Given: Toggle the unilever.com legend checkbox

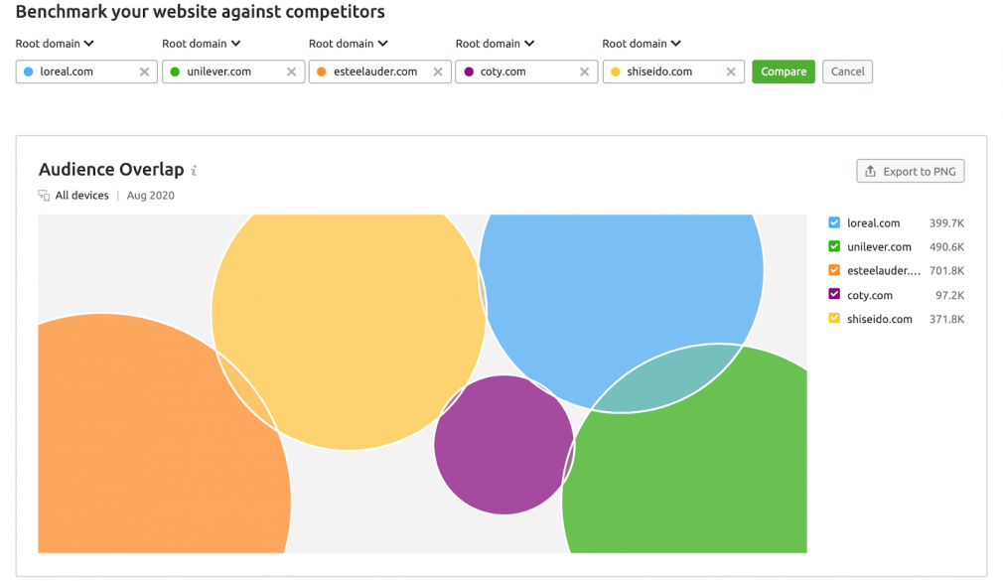Looking at the screenshot, I should (834, 246).
